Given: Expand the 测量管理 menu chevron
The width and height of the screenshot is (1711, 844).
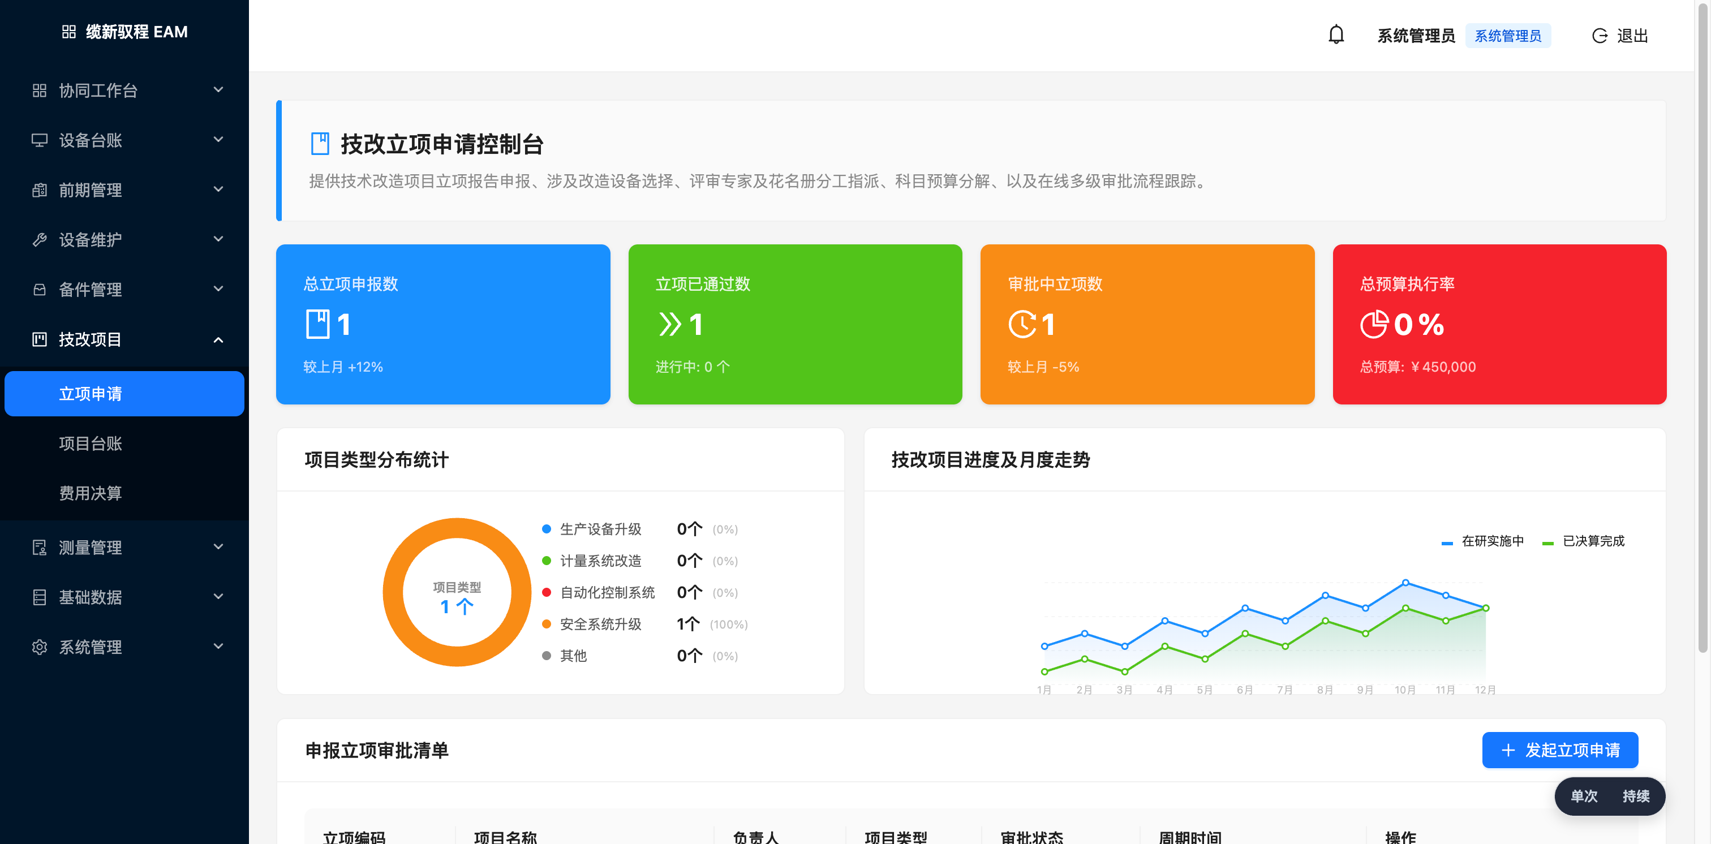Looking at the screenshot, I should point(218,546).
